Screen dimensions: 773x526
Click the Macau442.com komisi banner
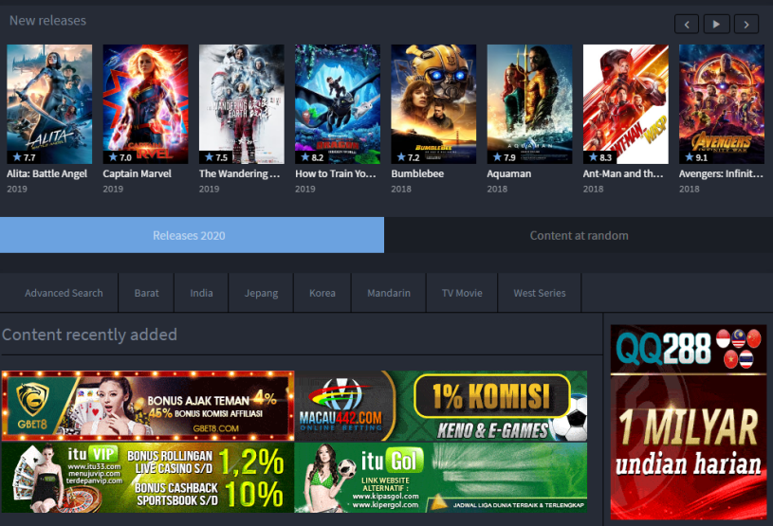point(441,406)
